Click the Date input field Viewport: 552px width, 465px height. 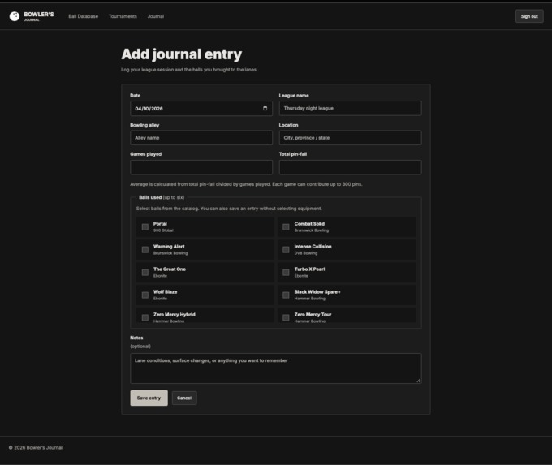click(201, 109)
